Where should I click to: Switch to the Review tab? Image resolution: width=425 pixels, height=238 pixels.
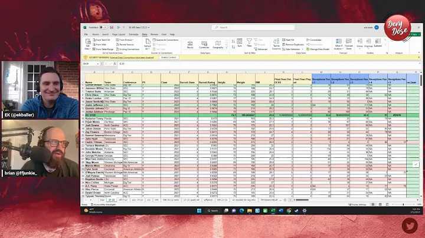coord(154,34)
